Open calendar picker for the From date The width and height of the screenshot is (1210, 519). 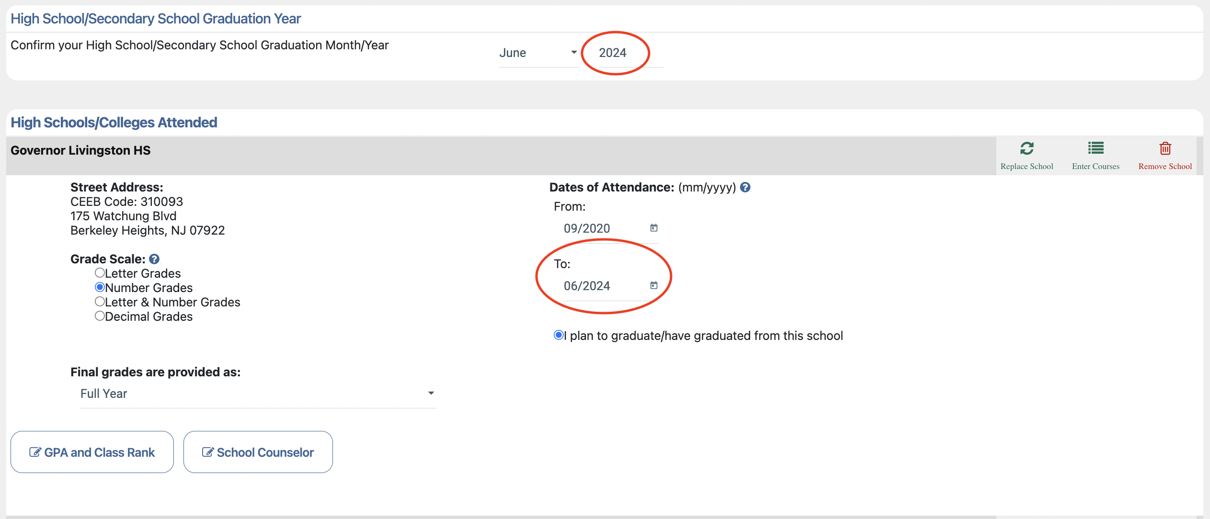pyautogui.click(x=654, y=228)
